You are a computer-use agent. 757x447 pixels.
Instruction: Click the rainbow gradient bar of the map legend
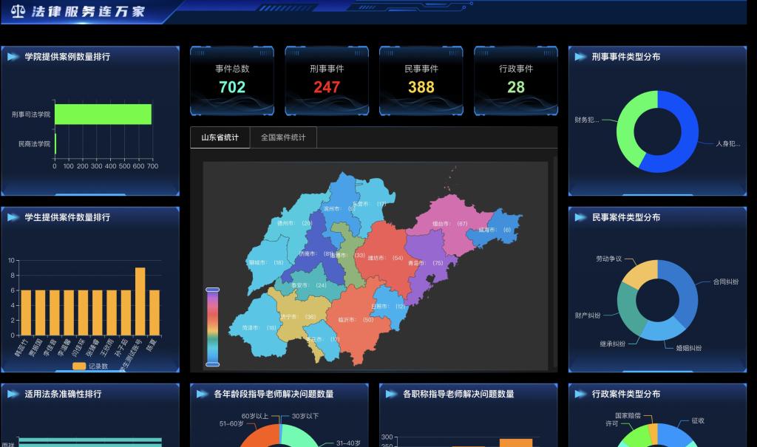212,327
